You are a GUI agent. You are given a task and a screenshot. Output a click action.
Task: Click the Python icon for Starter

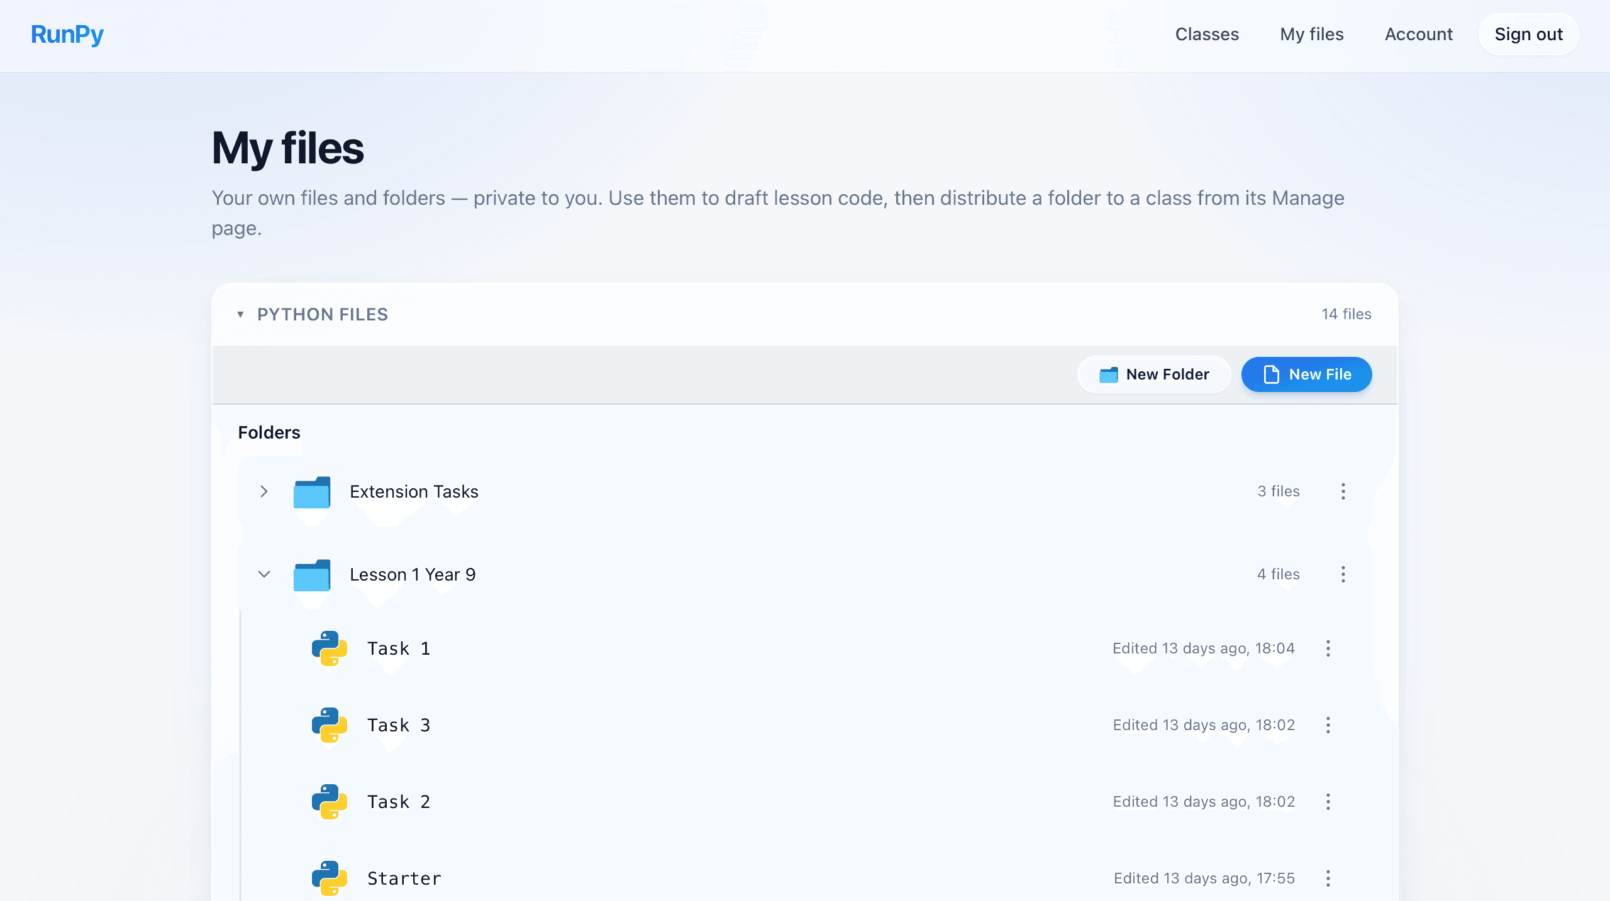click(330, 878)
